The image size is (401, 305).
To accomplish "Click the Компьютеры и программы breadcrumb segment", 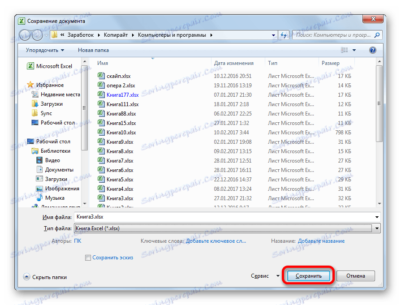I will tap(172, 35).
